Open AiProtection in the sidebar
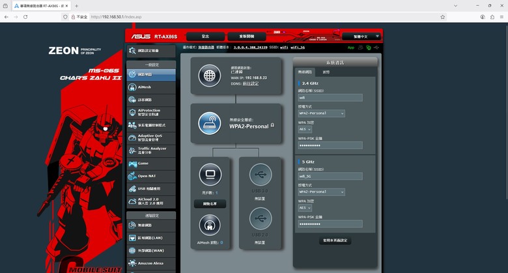508x273 pixels. coord(151,113)
